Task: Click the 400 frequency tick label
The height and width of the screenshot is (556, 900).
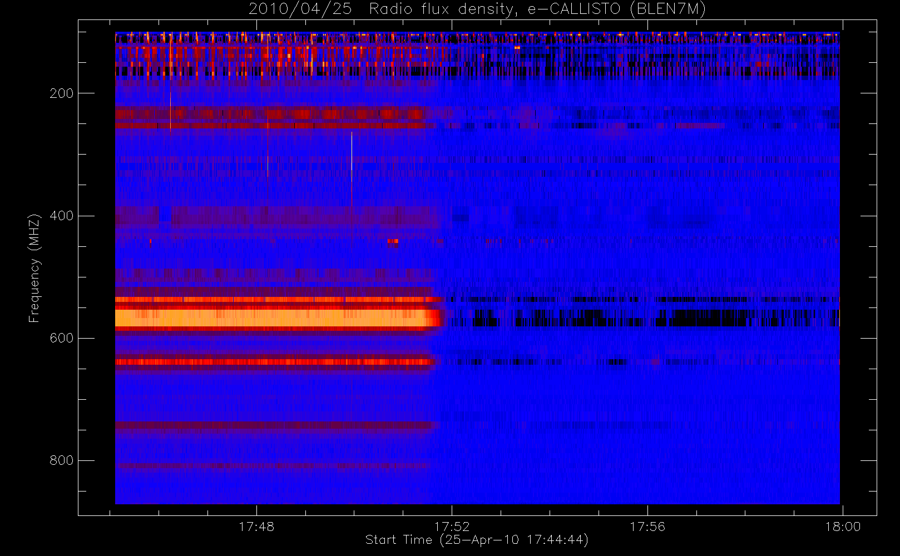Action: click(x=61, y=216)
